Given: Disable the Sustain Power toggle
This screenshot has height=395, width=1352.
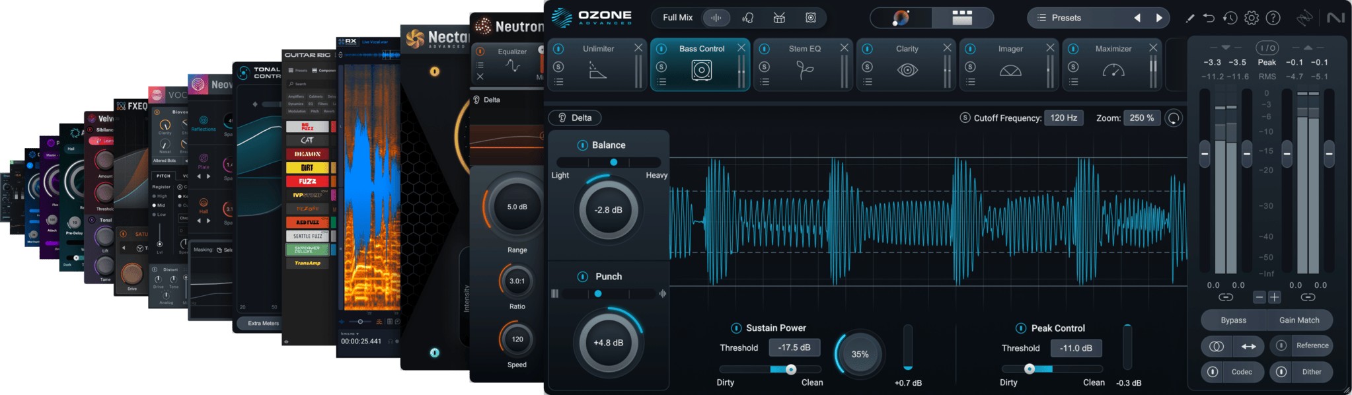Looking at the screenshot, I should pyautogui.click(x=735, y=328).
